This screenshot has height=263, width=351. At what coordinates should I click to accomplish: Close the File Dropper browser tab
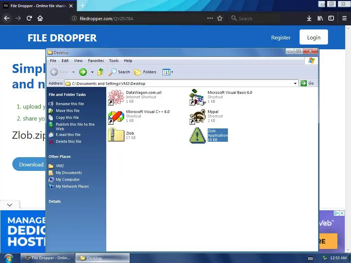[71, 6]
